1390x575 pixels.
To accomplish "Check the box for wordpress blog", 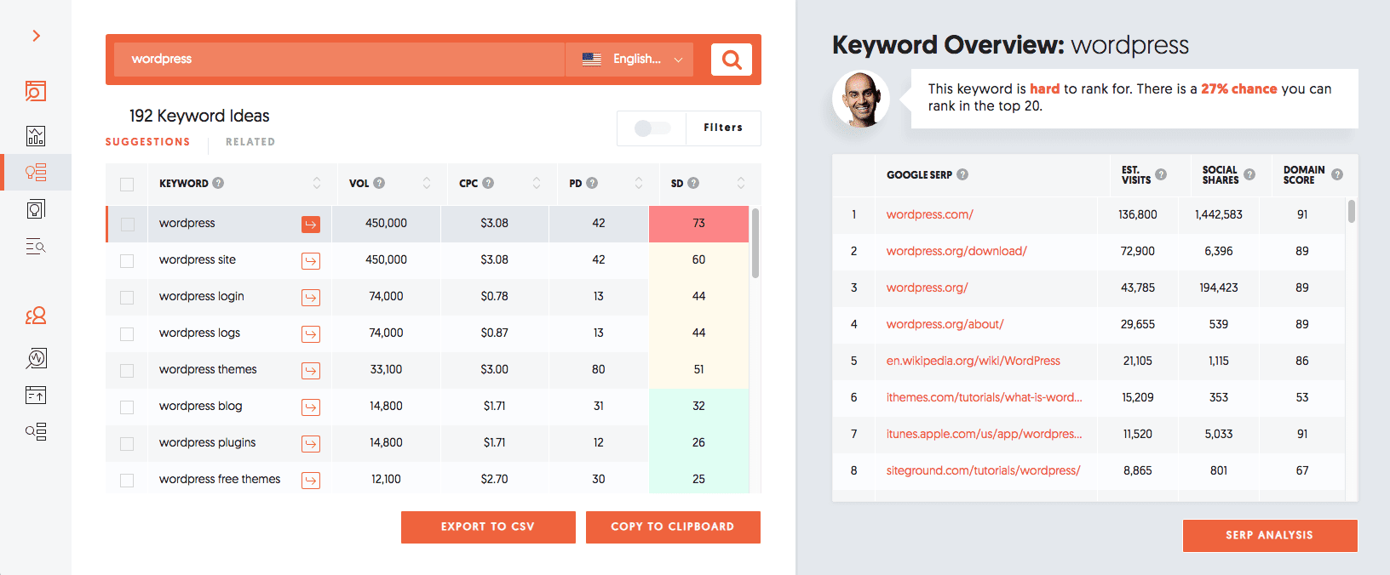I will [x=127, y=407].
